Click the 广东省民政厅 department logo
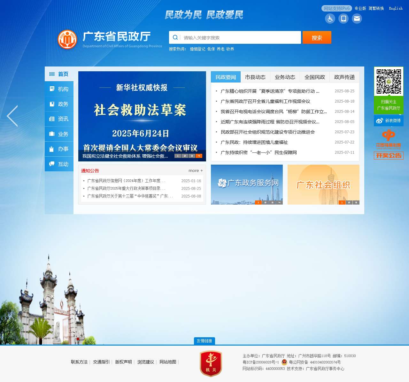 tap(67, 39)
